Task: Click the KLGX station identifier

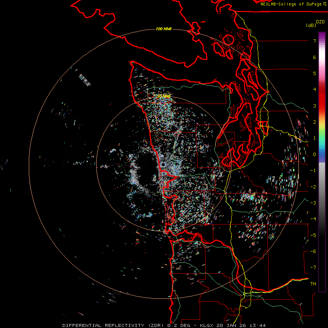Action: click(x=207, y=325)
